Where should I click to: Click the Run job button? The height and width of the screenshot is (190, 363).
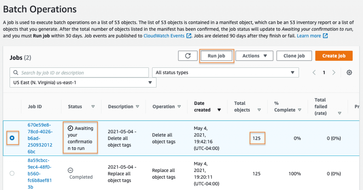tap(217, 56)
